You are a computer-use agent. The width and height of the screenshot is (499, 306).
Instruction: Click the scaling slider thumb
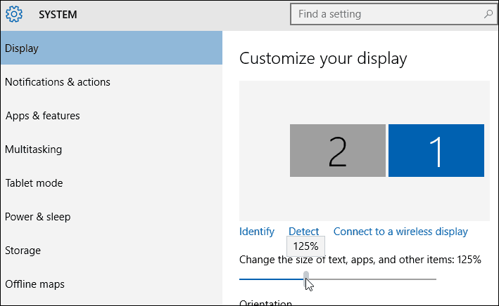(x=306, y=279)
